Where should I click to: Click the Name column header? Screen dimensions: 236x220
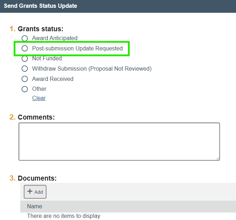click(34, 206)
